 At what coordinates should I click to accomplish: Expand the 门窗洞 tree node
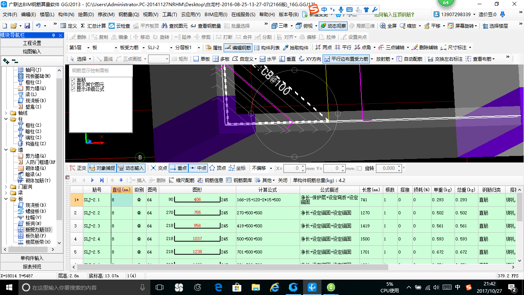click(6, 187)
